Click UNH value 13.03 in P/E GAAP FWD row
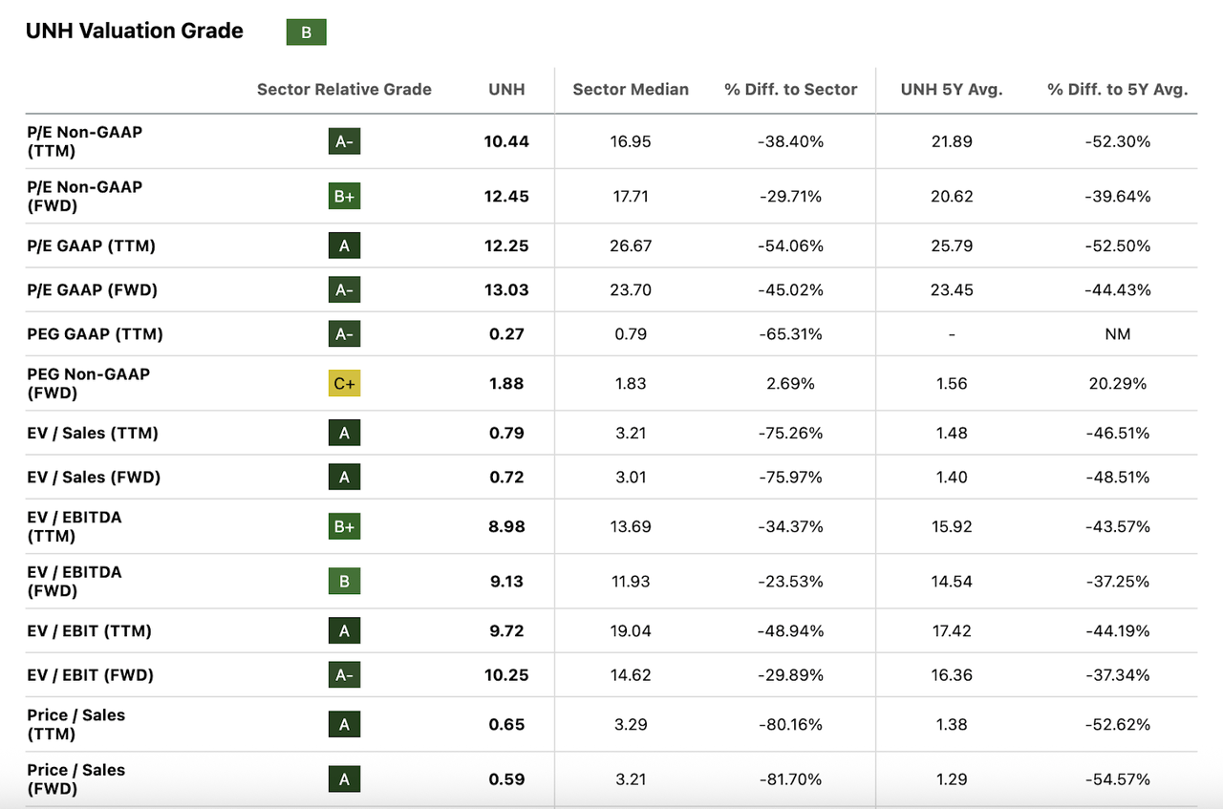 coord(506,290)
